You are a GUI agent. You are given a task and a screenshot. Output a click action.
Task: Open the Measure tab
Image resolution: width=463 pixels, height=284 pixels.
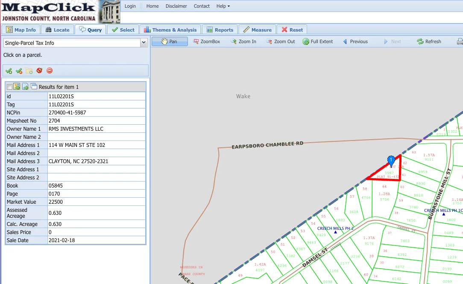pyautogui.click(x=257, y=30)
